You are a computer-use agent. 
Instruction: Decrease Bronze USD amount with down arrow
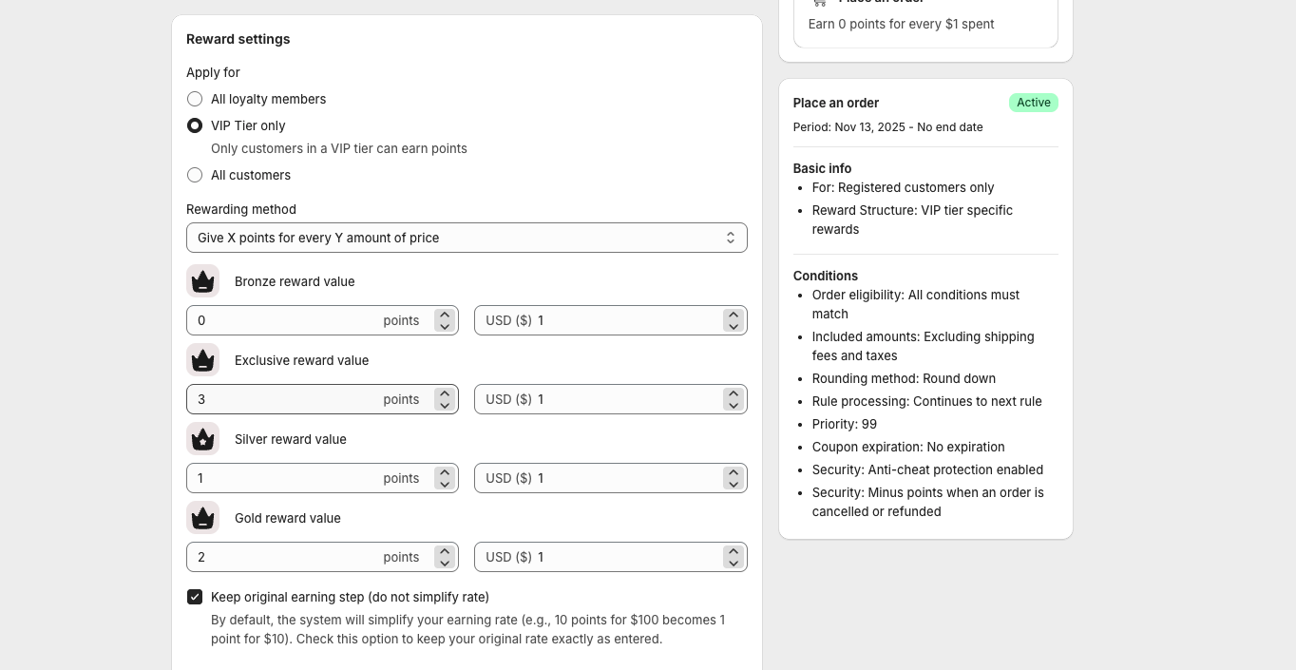click(x=733, y=327)
